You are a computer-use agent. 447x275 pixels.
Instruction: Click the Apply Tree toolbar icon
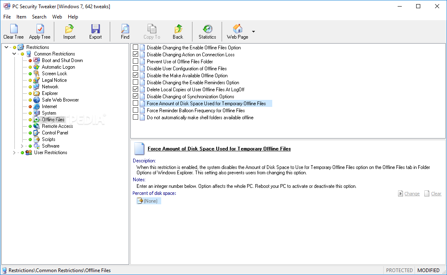click(x=40, y=29)
